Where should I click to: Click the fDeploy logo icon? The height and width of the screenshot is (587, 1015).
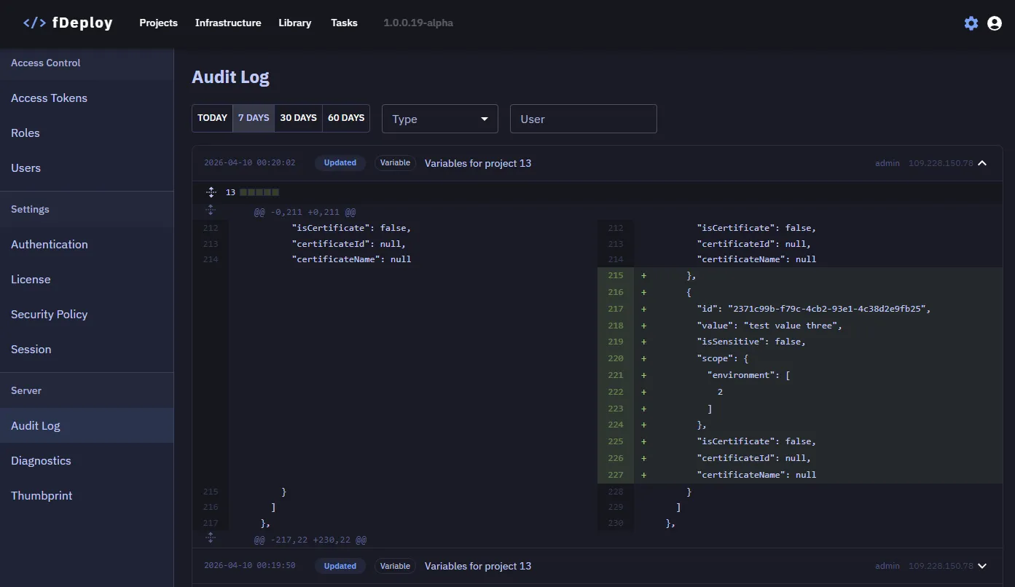(x=34, y=23)
